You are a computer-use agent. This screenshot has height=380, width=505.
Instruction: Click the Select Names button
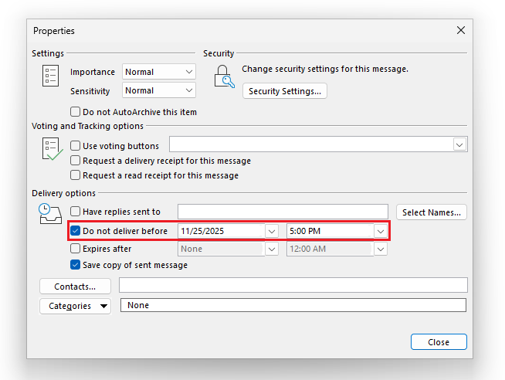click(431, 212)
